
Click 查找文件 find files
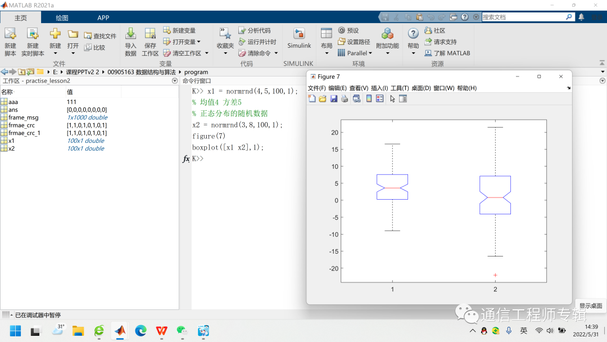pos(100,36)
